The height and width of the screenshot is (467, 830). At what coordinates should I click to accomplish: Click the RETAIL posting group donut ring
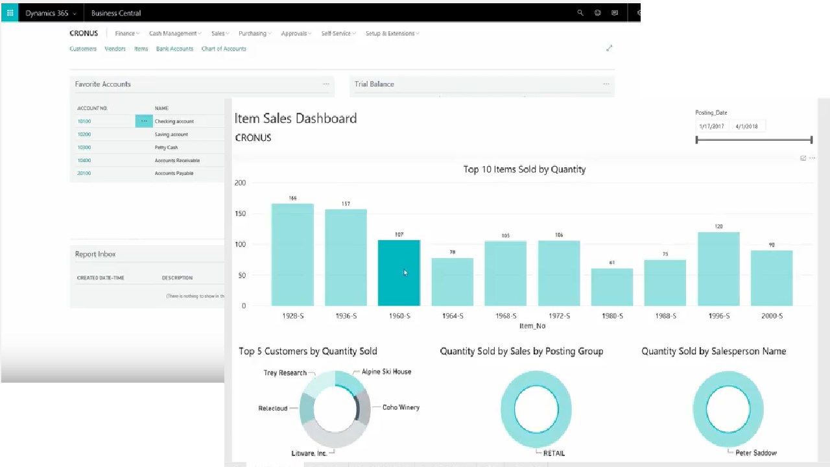pos(509,409)
